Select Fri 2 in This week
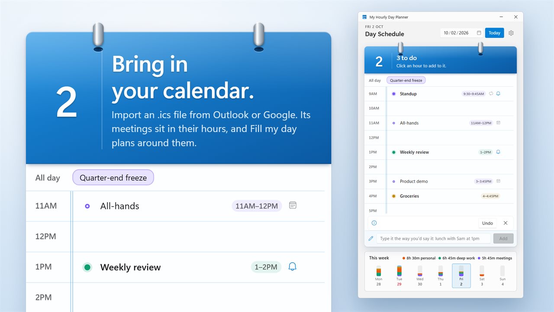The height and width of the screenshot is (312, 554). (x=461, y=276)
